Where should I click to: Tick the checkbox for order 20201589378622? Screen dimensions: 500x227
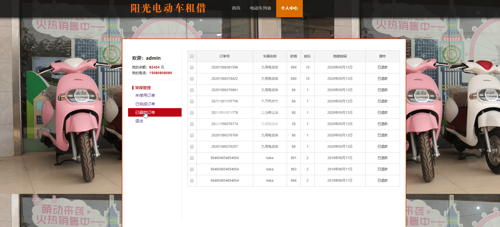tap(192, 79)
